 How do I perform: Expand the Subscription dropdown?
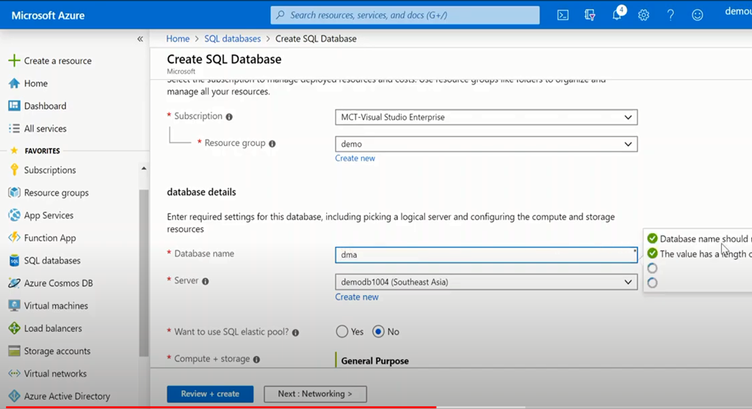click(485, 117)
